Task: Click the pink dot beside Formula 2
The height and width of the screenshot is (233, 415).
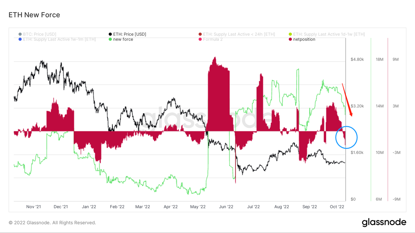Action: tap(200, 39)
